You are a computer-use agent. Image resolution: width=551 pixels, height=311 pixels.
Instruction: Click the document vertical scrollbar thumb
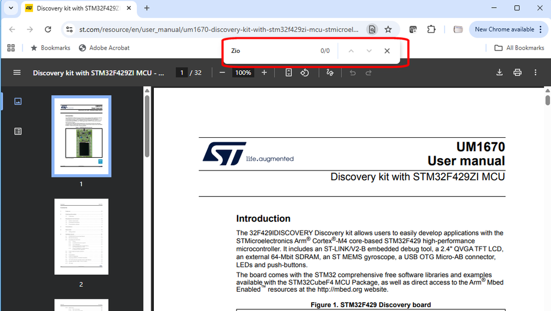click(x=548, y=100)
